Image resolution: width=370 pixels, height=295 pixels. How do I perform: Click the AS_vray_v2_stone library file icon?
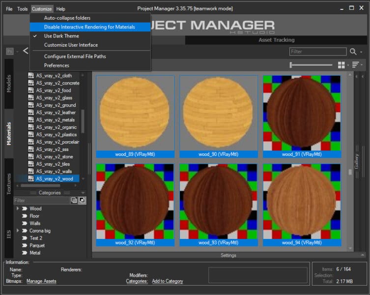[x=31, y=156]
